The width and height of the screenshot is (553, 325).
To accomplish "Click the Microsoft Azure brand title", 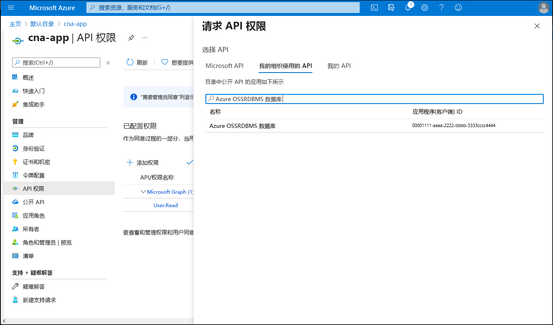I will click(52, 8).
